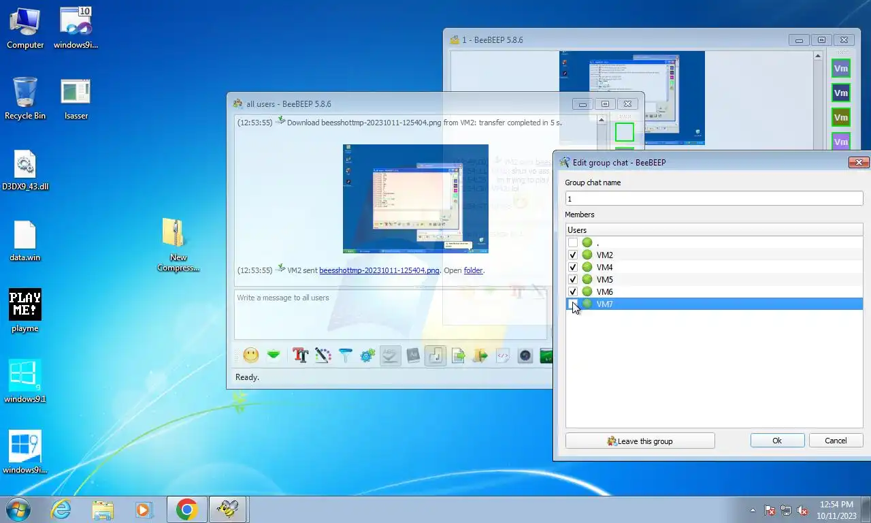Screen dimensions: 871x523
Task: Click send folder icon in chat toolbar
Action: pyautogui.click(x=480, y=355)
